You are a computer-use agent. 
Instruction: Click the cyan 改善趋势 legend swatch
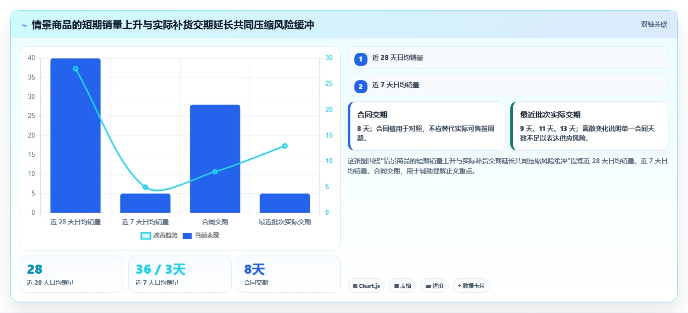(145, 235)
